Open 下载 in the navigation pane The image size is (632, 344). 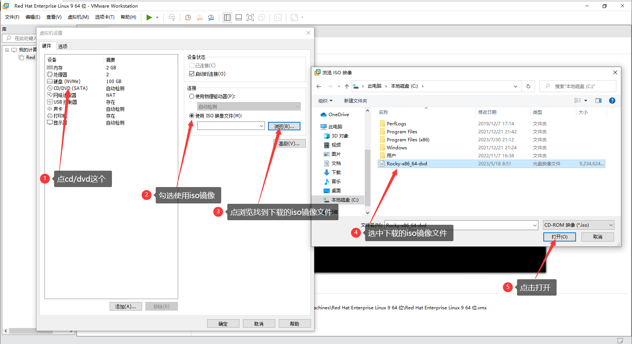332,173
